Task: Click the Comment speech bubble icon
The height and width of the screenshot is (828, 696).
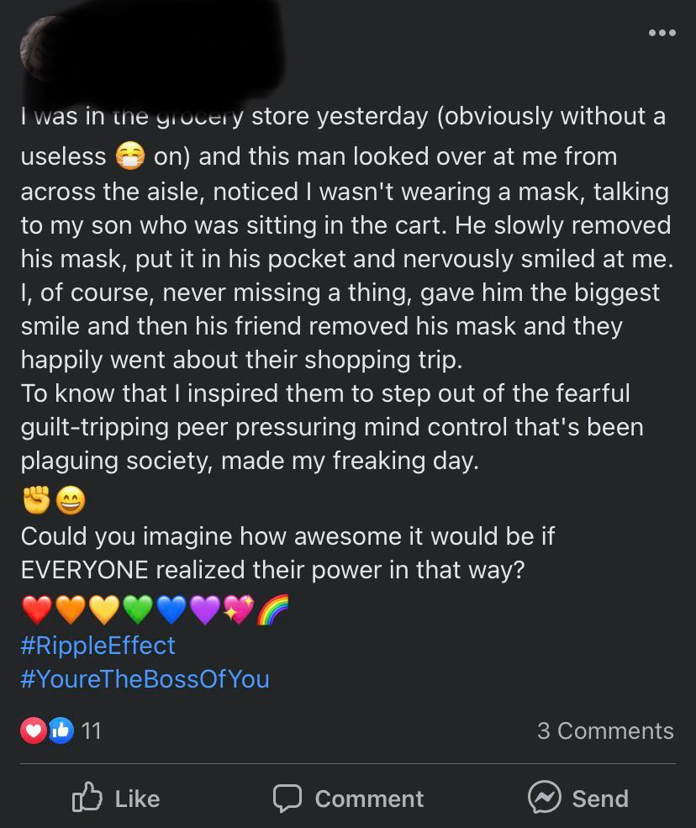Action: (288, 799)
